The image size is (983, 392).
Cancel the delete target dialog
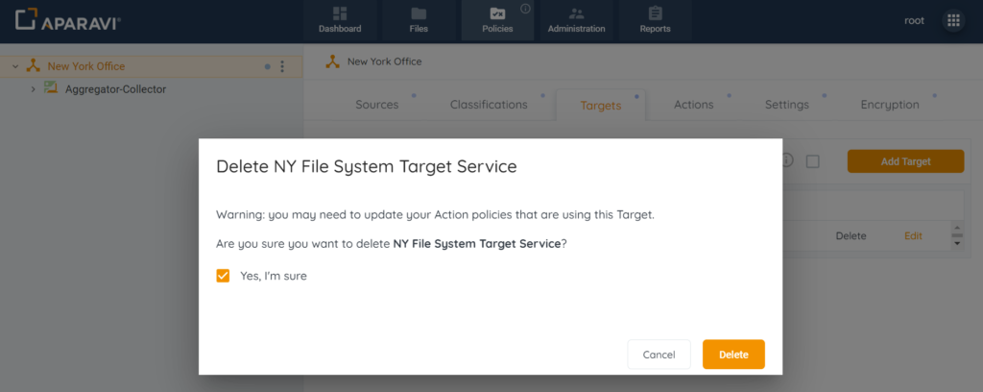(659, 355)
